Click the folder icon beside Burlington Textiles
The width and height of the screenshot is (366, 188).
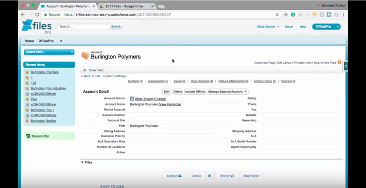[x=27, y=121]
